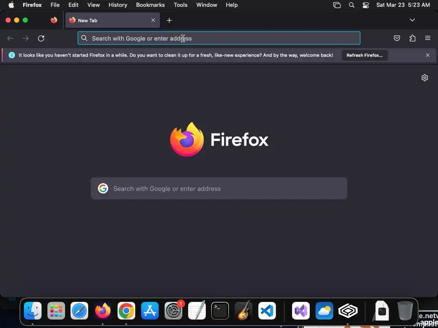Screen dimensions: 438x328
Task: Open the document file in Dock
Action: point(382,311)
